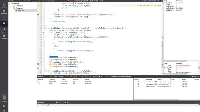Click the filter tree icon in Projects panel
Screen dimensions: 200x112
tap(27, 1)
